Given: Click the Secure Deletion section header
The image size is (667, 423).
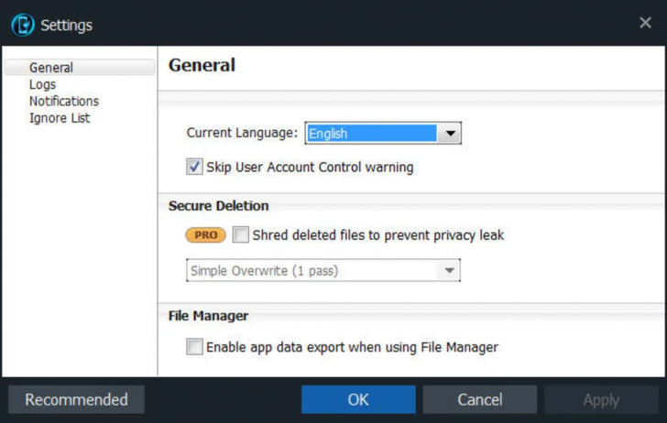Looking at the screenshot, I should (219, 206).
